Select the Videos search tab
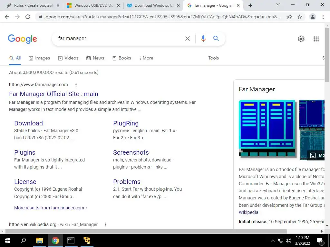 (x=68, y=58)
